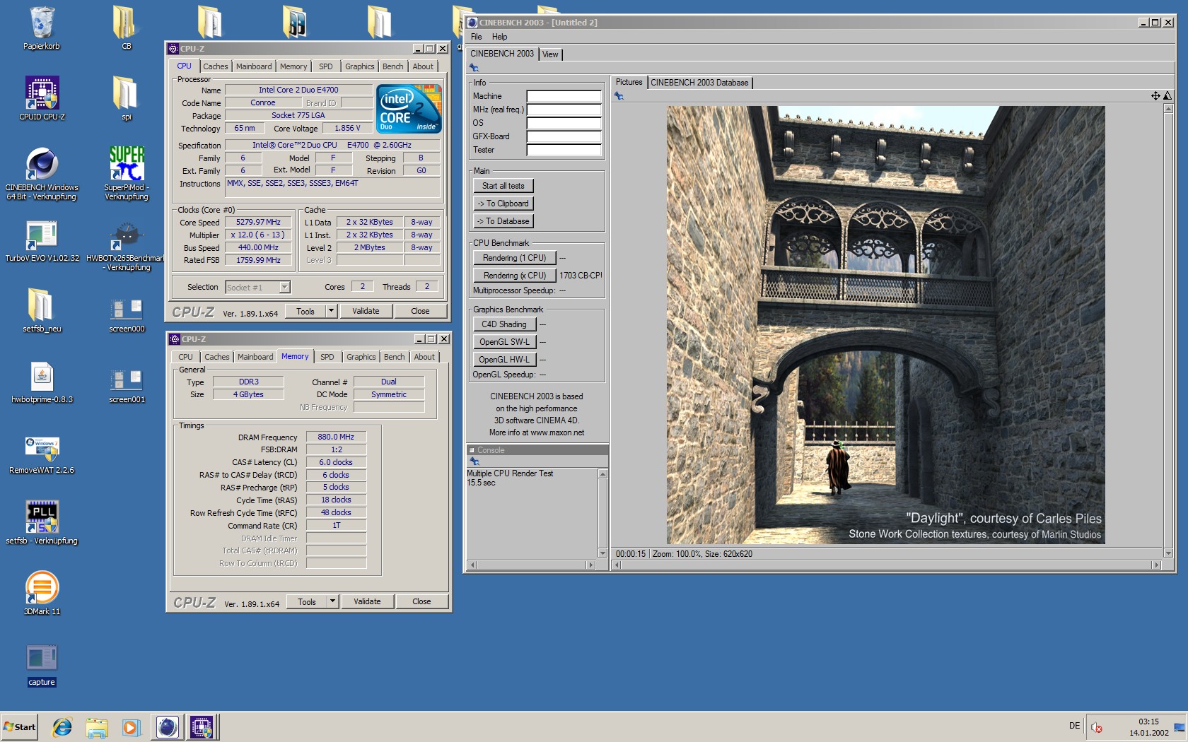The height and width of the screenshot is (742, 1188).
Task: Click the move arrows icon above render
Action: point(1155,95)
